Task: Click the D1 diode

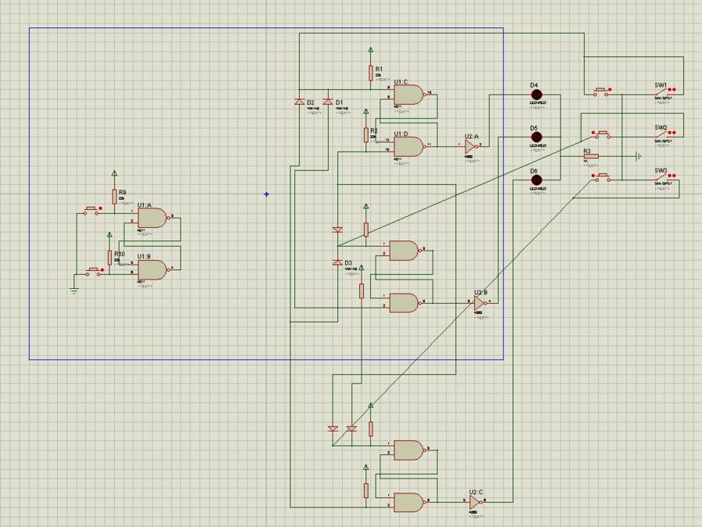Action: [x=327, y=102]
